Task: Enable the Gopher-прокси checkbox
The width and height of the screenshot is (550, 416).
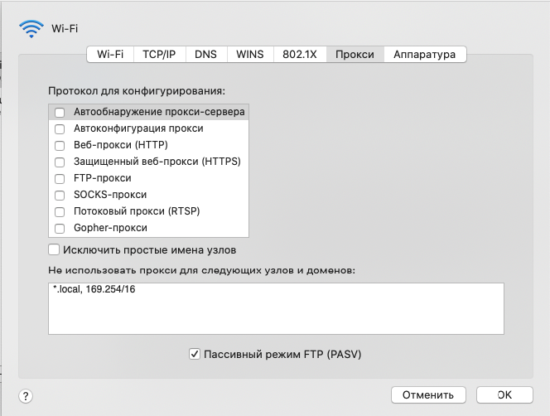Action: 60,228
